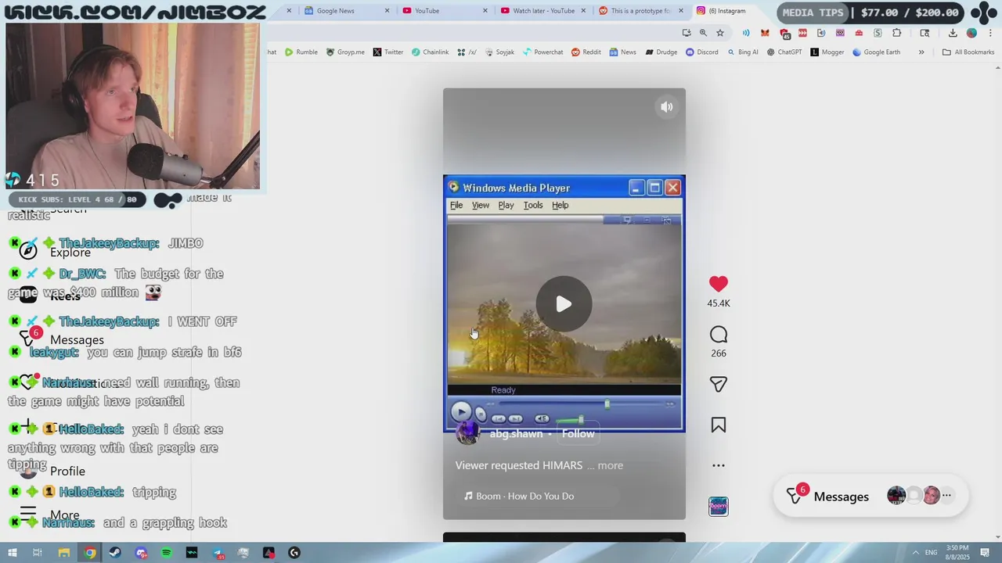1002x563 pixels.
Task: Like the reel with the heart icon
Action: click(719, 284)
